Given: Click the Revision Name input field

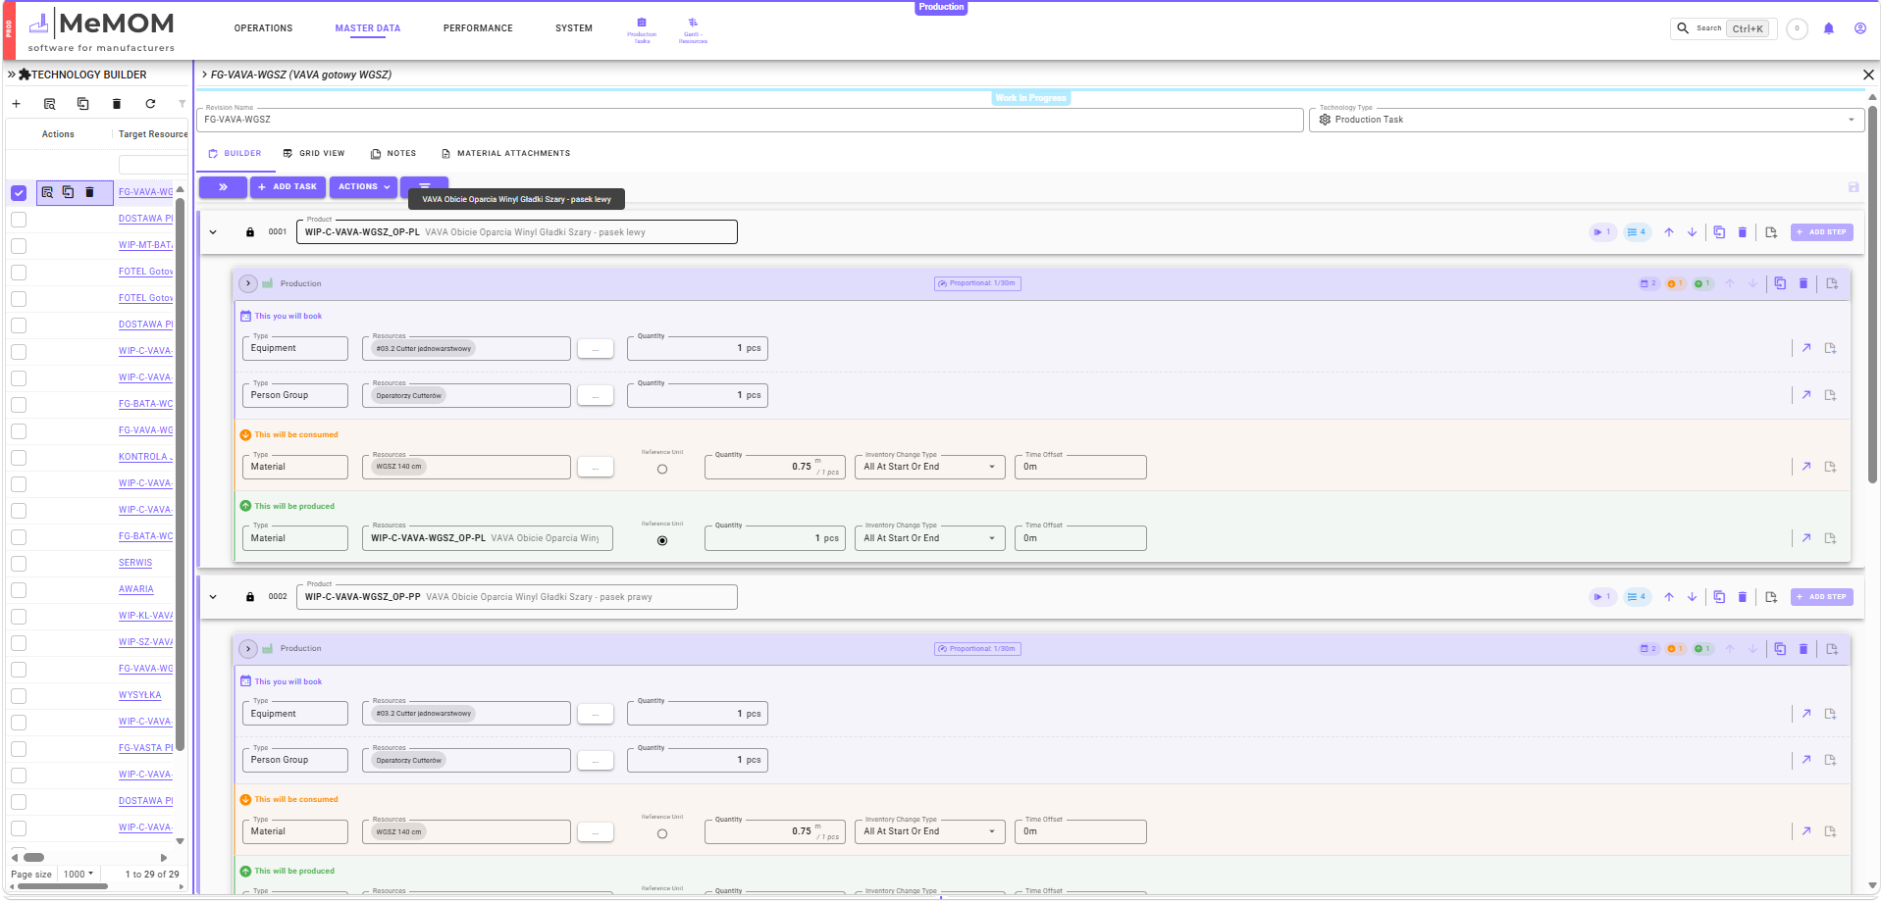Looking at the screenshot, I should pyautogui.click(x=751, y=120).
